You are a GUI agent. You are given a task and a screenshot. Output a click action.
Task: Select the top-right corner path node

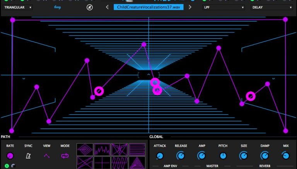click(285, 19)
